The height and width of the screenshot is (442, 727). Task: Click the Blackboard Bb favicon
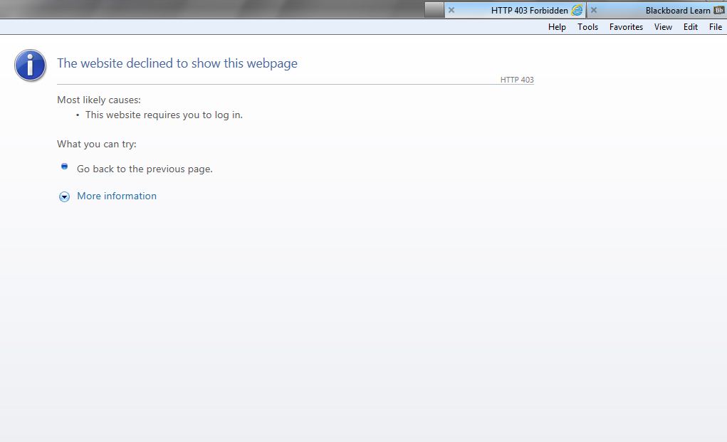click(x=719, y=10)
